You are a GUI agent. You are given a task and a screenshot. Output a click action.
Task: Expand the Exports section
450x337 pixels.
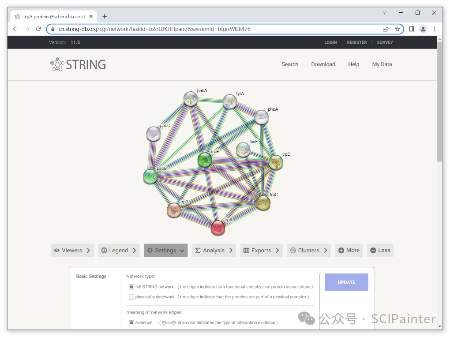click(262, 251)
